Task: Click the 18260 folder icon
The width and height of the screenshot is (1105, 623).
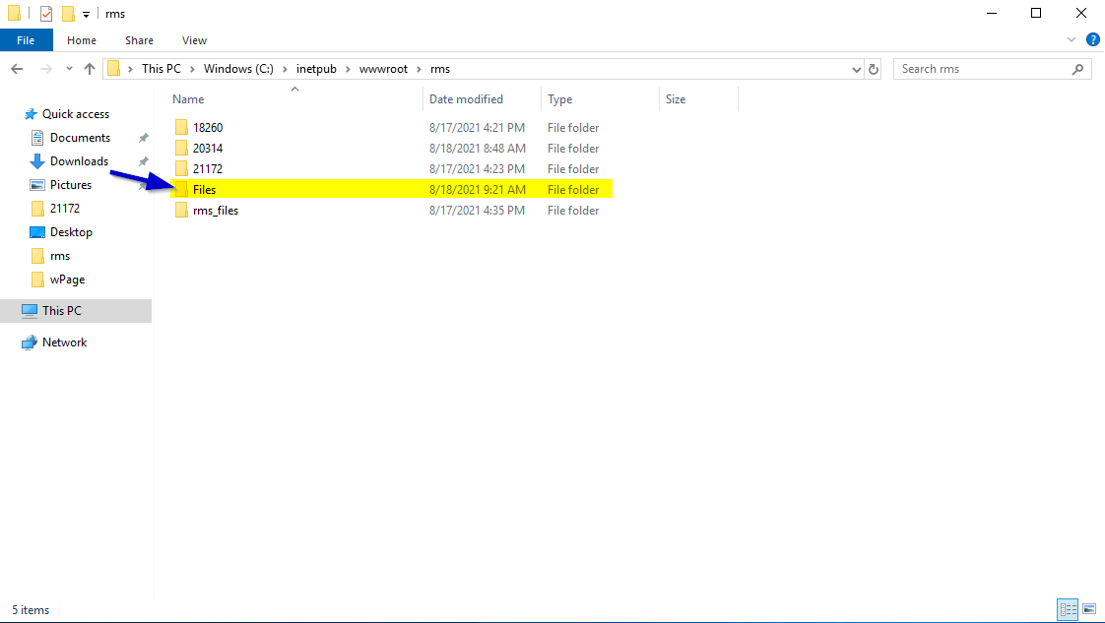Action: 181,127
